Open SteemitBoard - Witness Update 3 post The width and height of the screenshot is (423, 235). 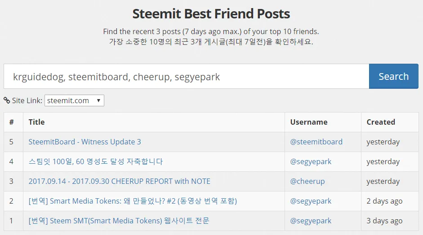[x=85, y=142]
